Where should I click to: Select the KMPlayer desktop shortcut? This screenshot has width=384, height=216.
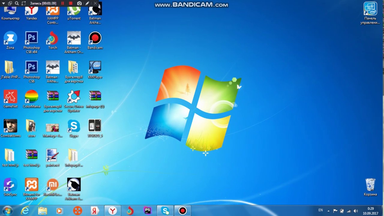95,70
